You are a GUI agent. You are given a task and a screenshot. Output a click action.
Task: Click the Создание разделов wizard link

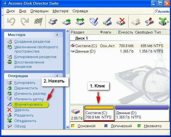point(32,41)
